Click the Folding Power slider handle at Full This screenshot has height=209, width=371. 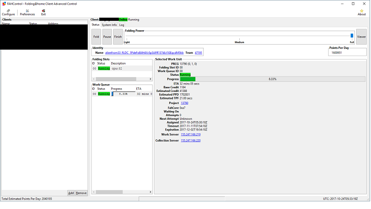352,36
